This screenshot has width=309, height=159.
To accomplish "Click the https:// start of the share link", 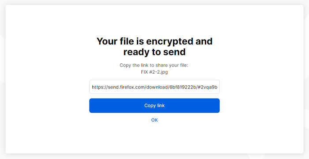I will [100, 87].
